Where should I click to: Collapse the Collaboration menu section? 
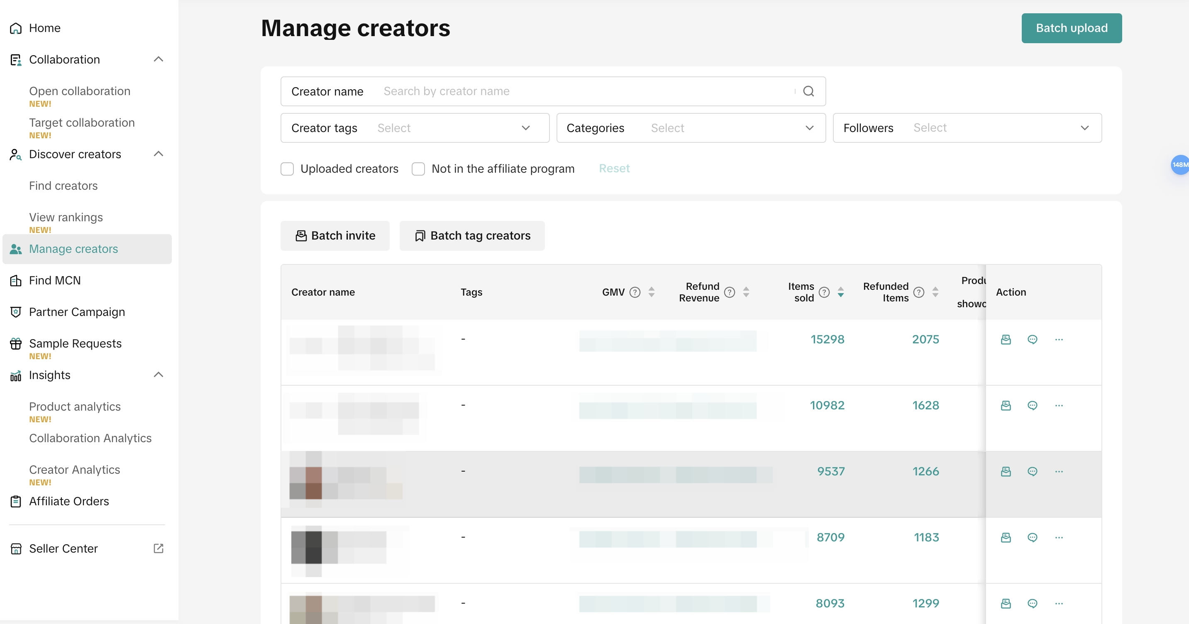(158, 60)
